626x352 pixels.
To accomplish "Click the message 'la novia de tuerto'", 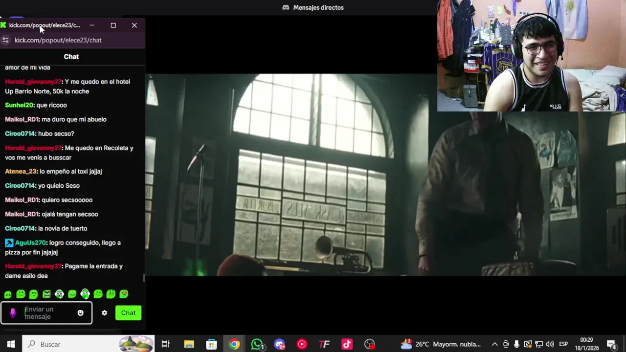I will coord(63,228).
